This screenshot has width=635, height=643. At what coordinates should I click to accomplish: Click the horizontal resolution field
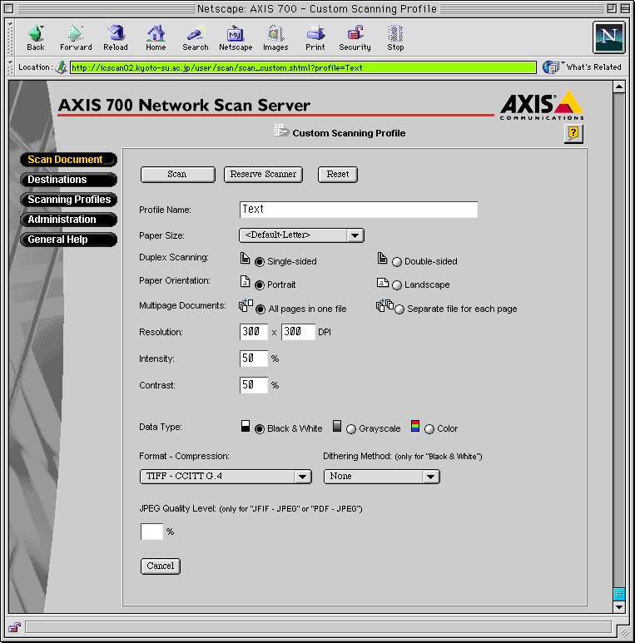pyautogui.click(x=254, y=332)
